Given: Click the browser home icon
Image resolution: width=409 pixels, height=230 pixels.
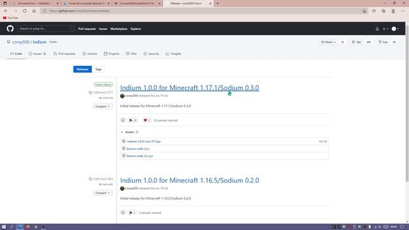Looking at the screenshot, I should click(x=34, y=11).
